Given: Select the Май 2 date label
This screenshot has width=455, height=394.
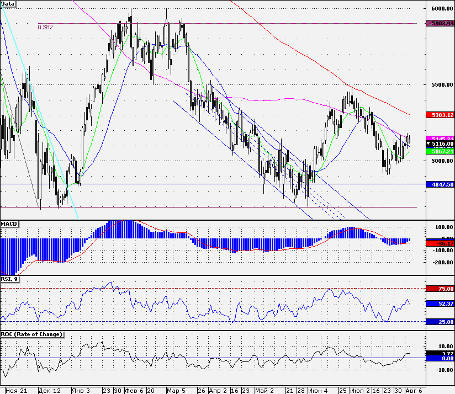Looking at the screenshot, I should 263,390.
